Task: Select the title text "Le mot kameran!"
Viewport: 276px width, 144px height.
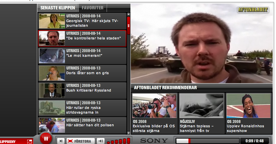Action: (84, 55)
